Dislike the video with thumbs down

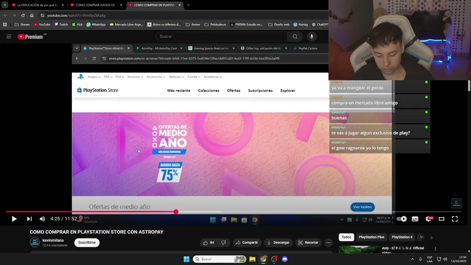click(x=223, y=243)
